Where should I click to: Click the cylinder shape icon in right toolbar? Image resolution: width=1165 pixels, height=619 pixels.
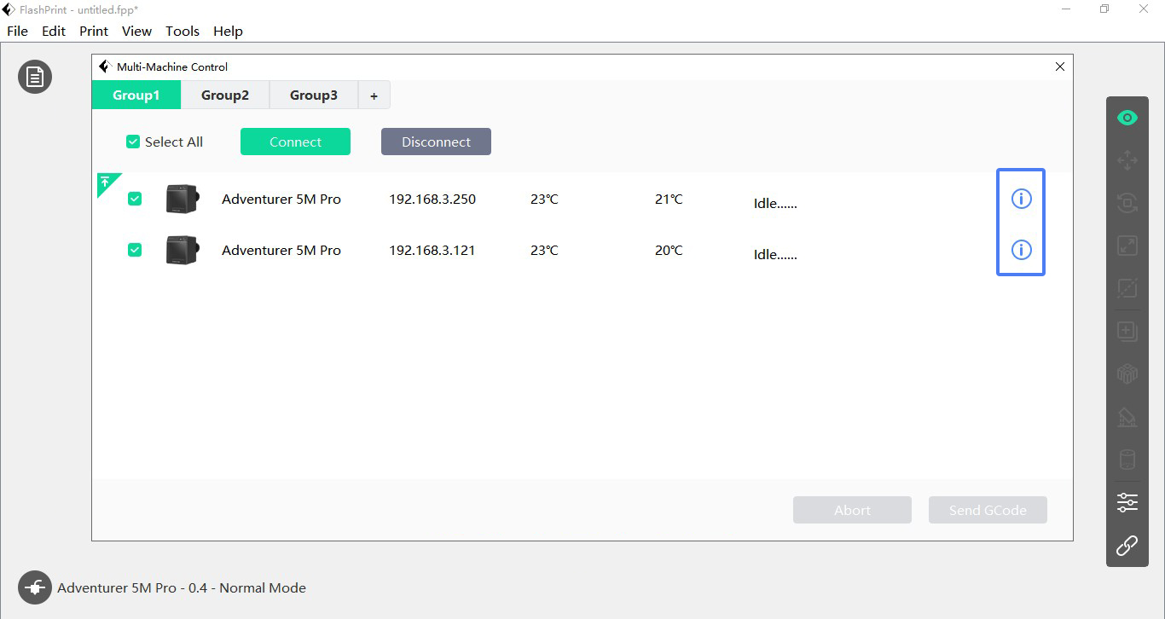point(1127,460)
